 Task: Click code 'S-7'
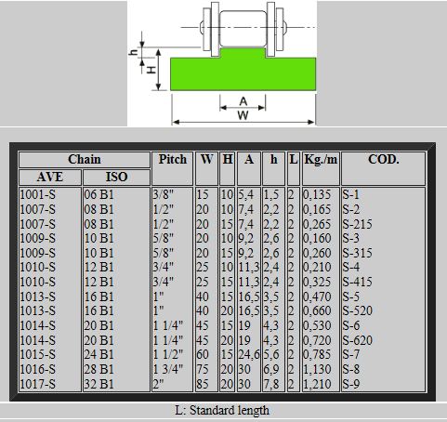click(x=351, y=354)
